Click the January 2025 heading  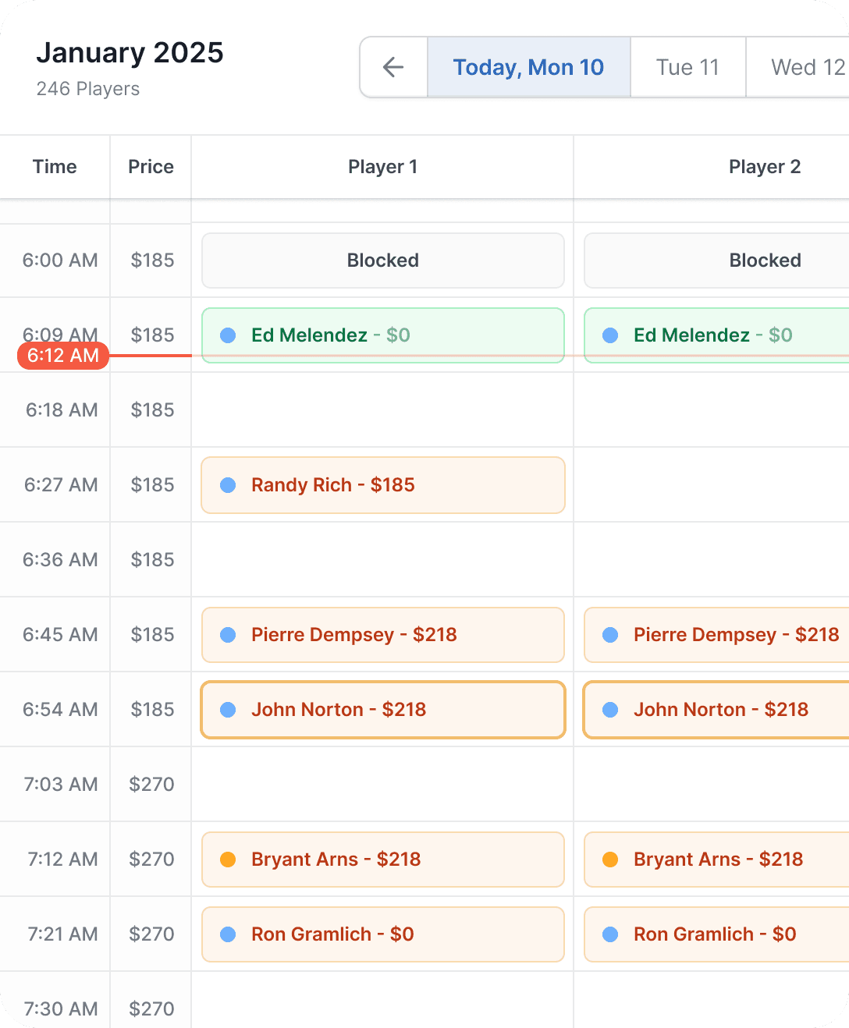coord(130,53)
